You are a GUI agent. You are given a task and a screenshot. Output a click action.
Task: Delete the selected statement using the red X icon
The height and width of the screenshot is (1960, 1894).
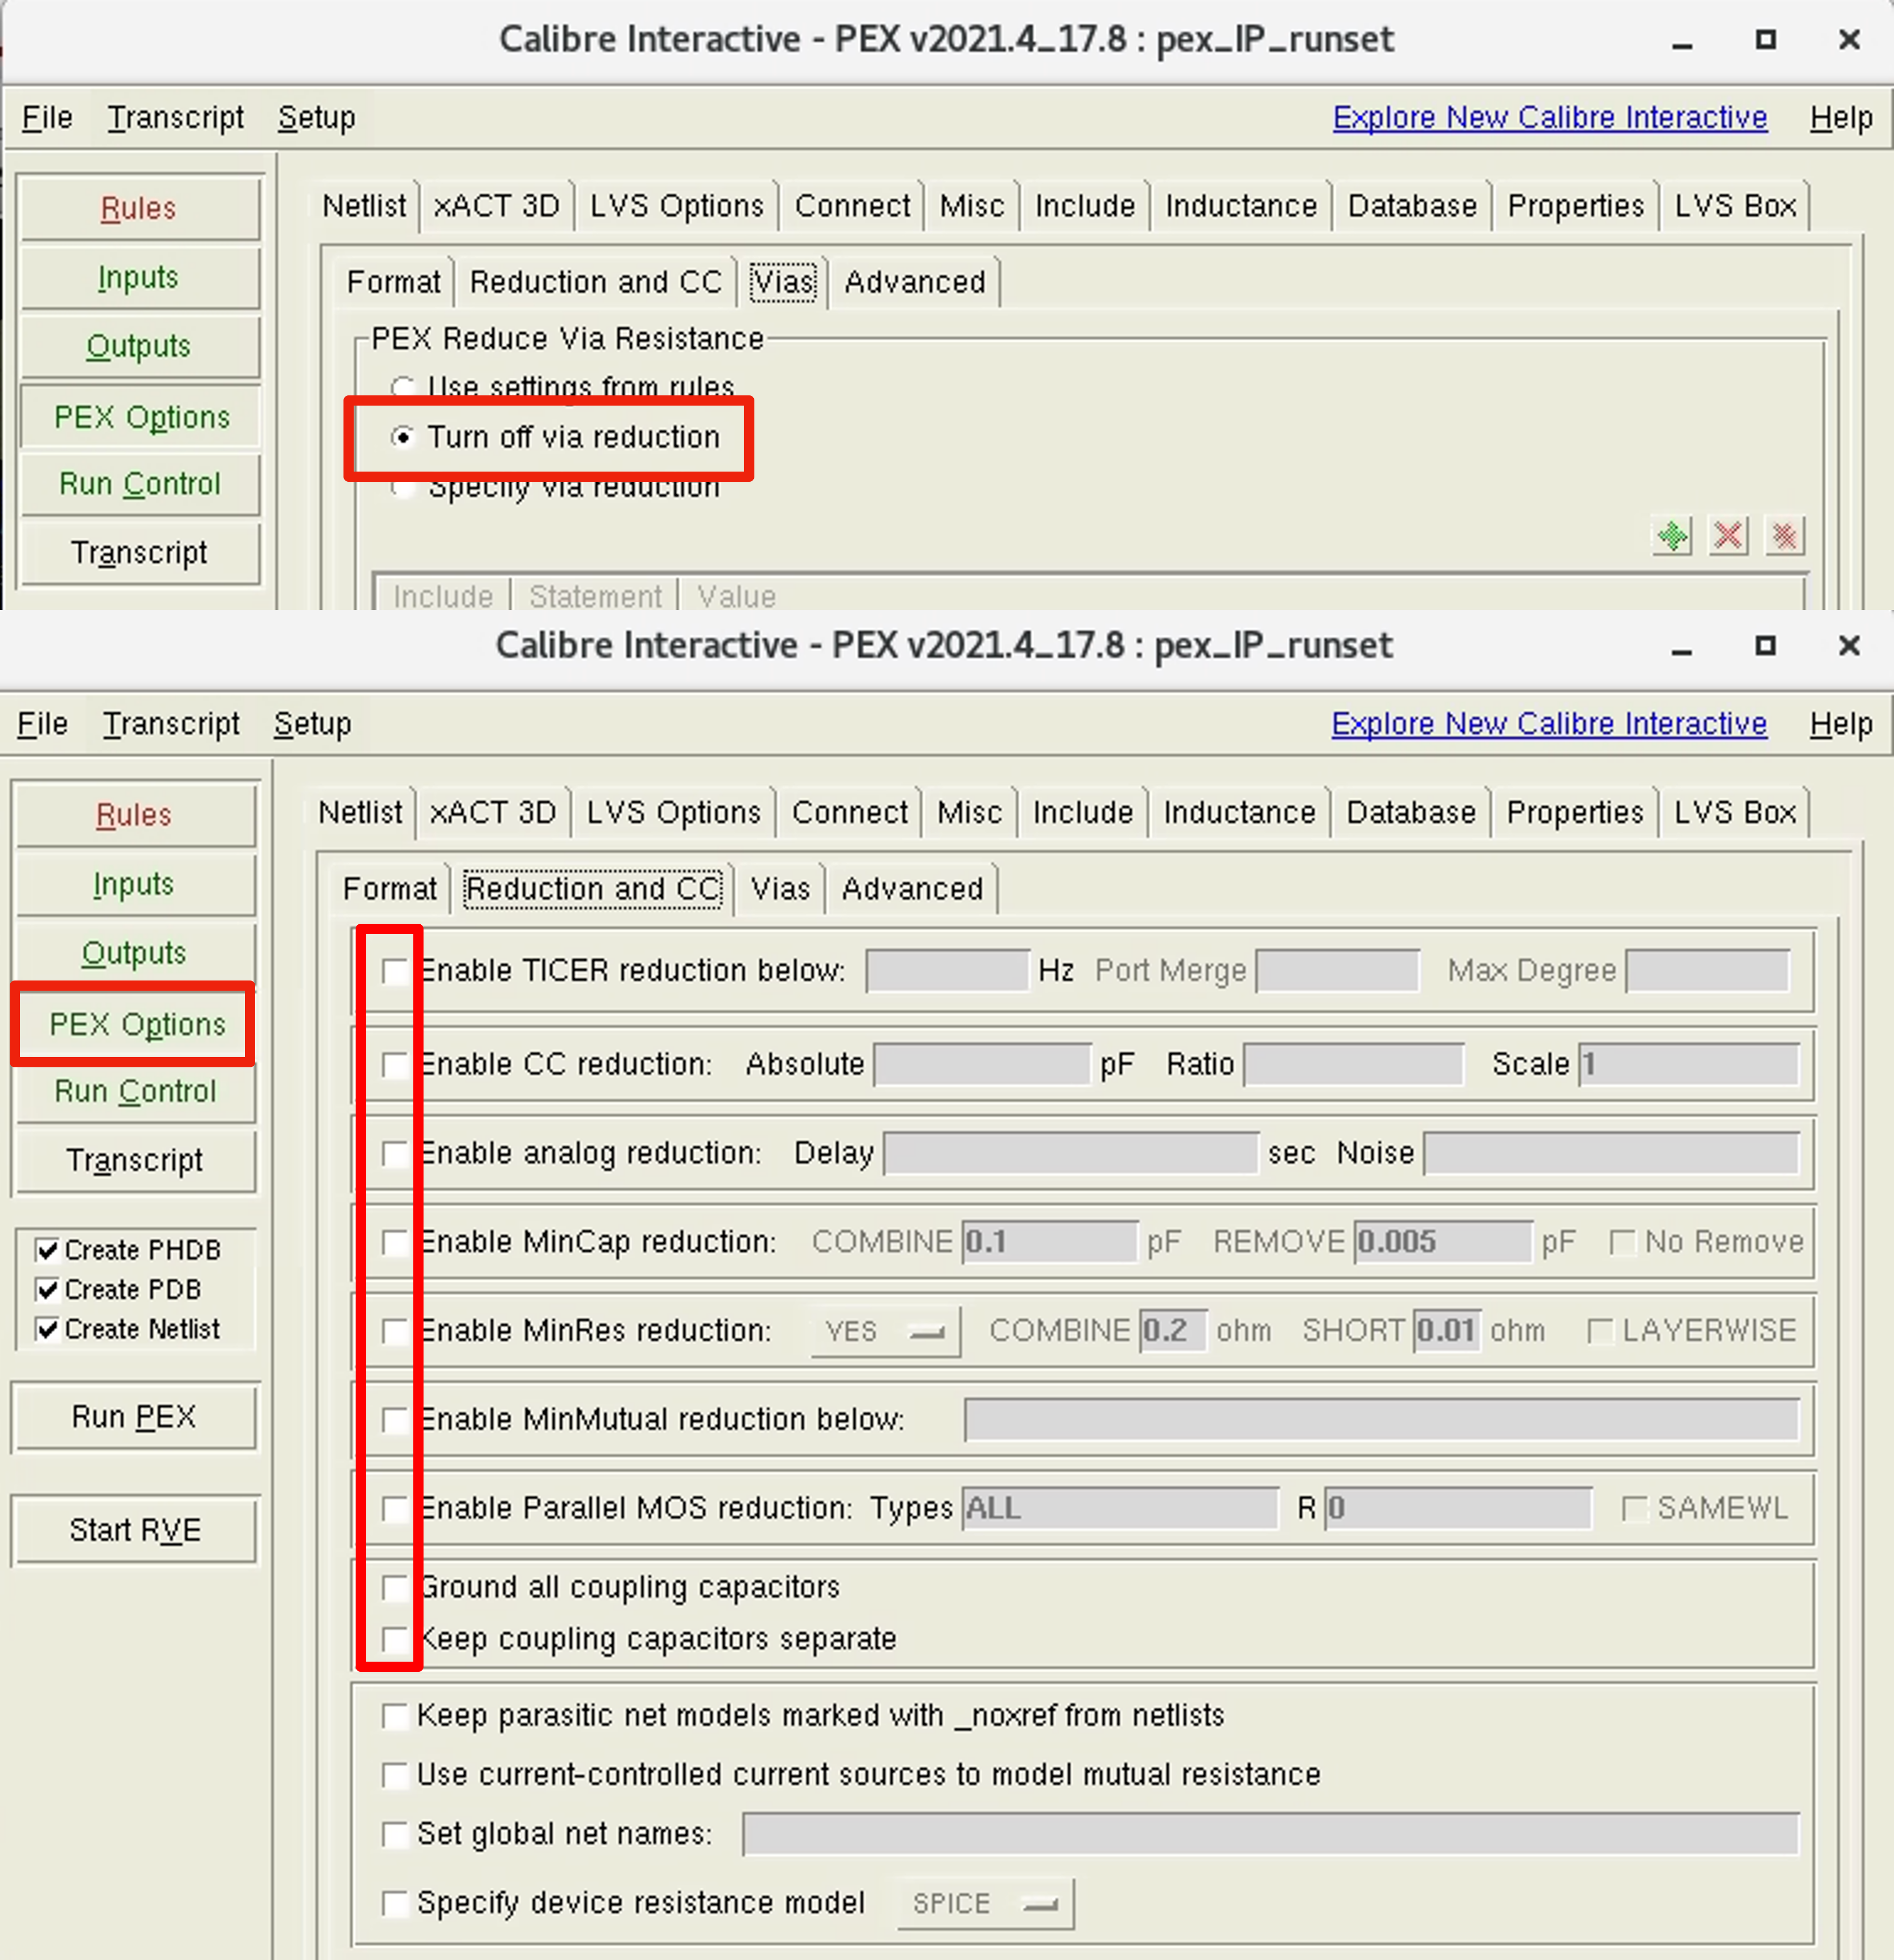1728,536
